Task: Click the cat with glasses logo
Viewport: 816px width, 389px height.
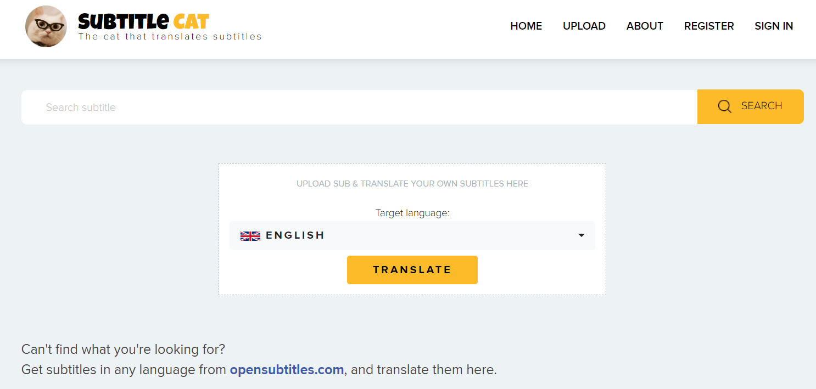Action: (x=46, y=26)
